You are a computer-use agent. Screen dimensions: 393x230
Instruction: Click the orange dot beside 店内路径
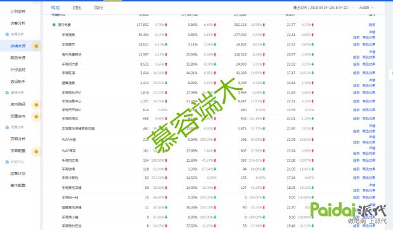[36, 105]
